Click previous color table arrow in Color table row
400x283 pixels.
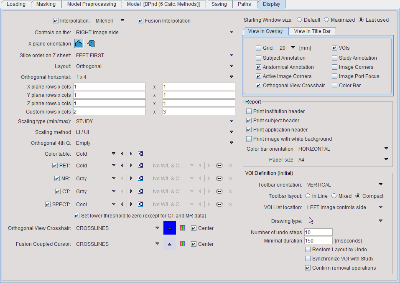tap(122, 154)
